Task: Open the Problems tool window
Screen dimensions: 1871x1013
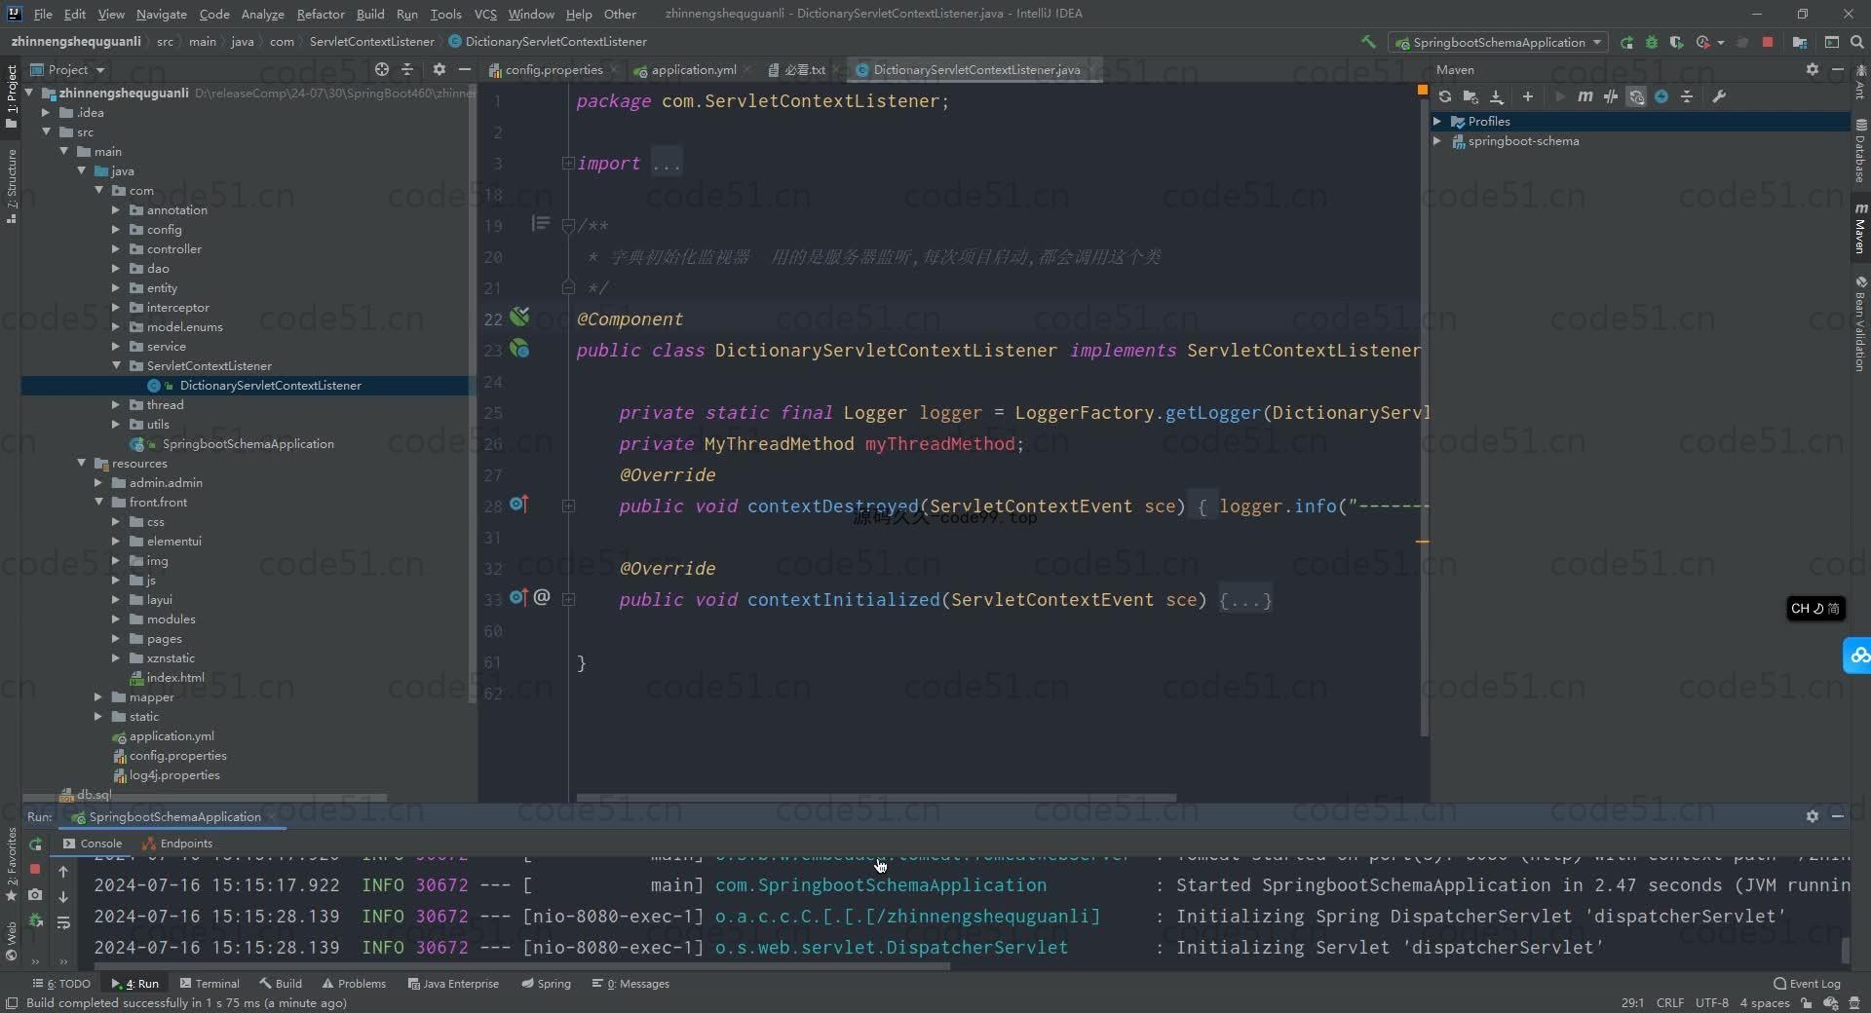Action: 354,983
